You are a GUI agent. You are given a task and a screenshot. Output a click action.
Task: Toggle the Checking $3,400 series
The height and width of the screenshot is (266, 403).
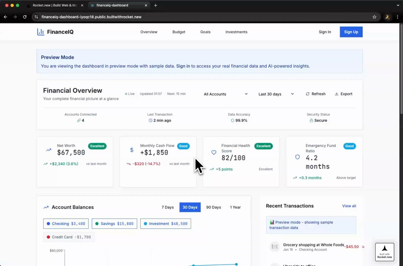click(x=66, y=224)
